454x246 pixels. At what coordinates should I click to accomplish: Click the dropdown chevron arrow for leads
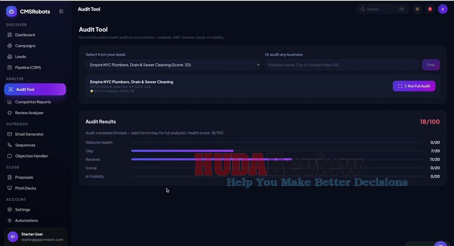coord(258,65)
